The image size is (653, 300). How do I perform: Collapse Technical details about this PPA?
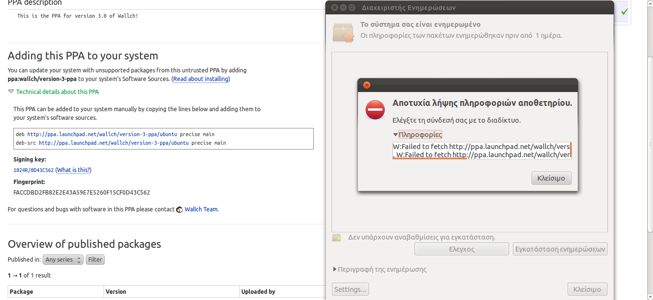coord(53,92)
